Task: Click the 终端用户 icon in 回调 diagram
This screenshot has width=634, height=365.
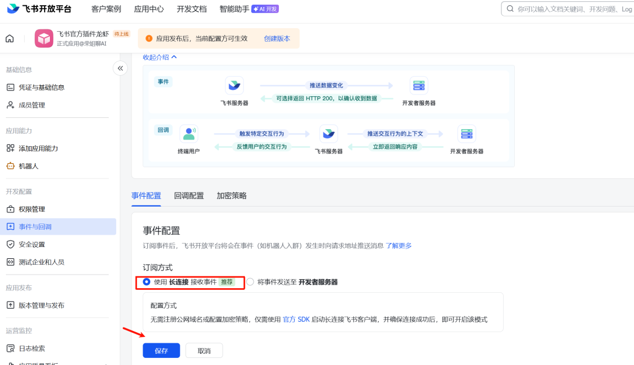Action: point(189,134)
